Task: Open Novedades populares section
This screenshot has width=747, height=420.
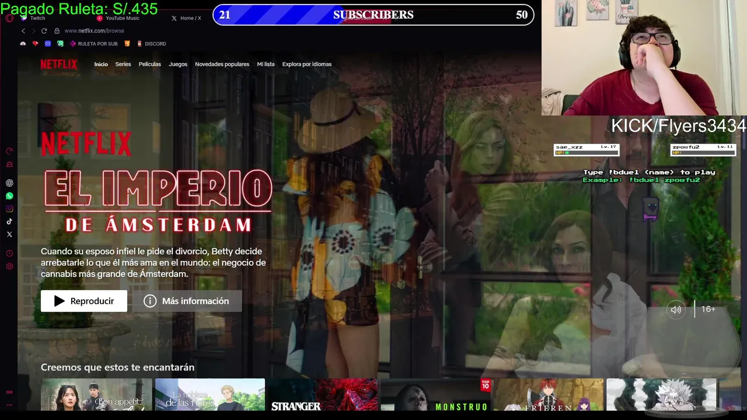Action: [222, 64]
